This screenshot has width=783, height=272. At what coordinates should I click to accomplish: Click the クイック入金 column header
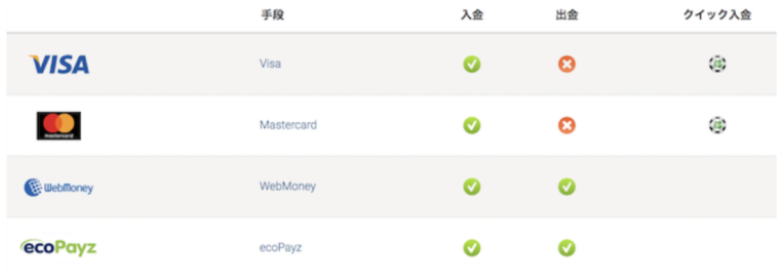point(716,15)
